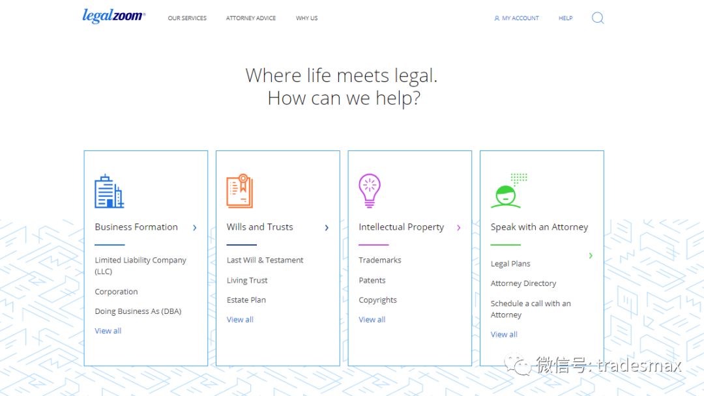Open the Wills and Trusts heading
704x396 pixels.
point(260,227)
